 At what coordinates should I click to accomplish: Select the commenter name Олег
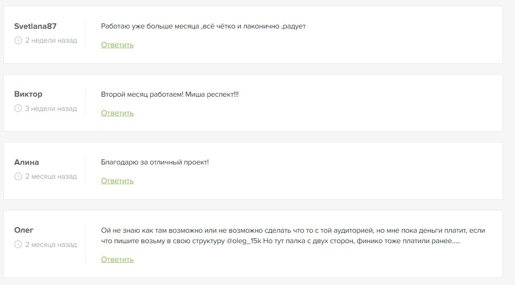(x=24, y=230)
